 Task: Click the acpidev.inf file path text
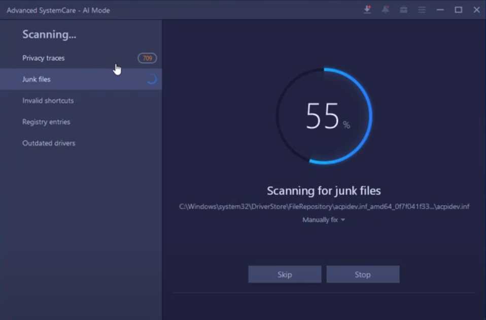(324, 207)
